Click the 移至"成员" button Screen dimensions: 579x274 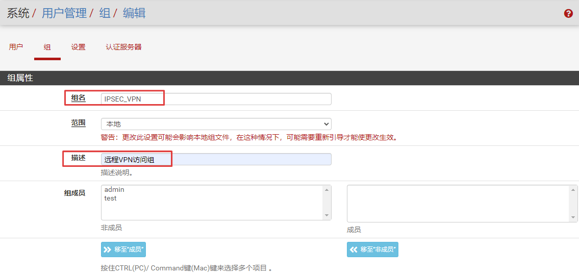123,250
